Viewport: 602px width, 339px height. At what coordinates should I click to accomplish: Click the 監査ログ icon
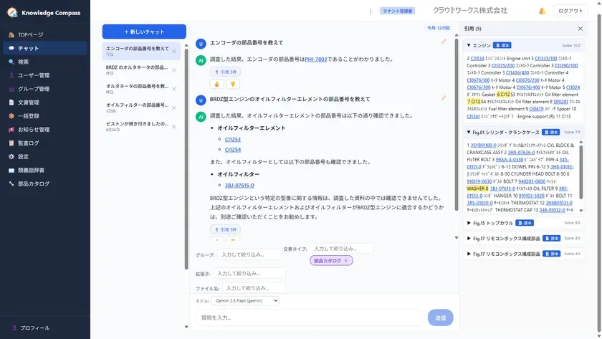coord(11,143)
